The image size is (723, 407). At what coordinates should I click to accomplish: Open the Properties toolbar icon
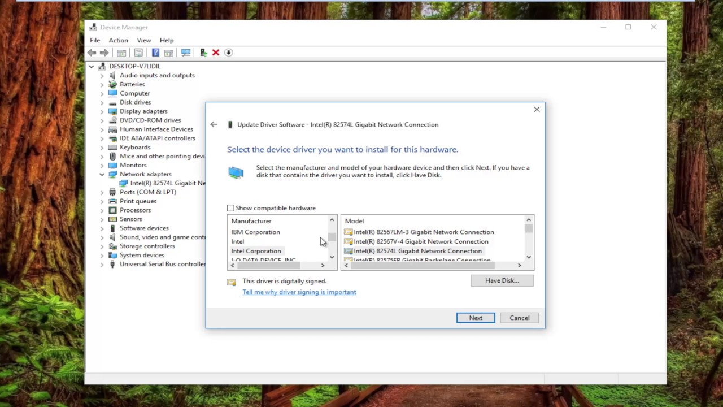(x=138, y=53)
